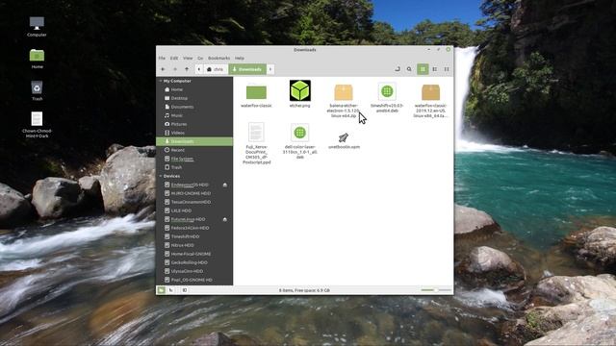Toggle the location entry button next to search

(x=398, y=69)
